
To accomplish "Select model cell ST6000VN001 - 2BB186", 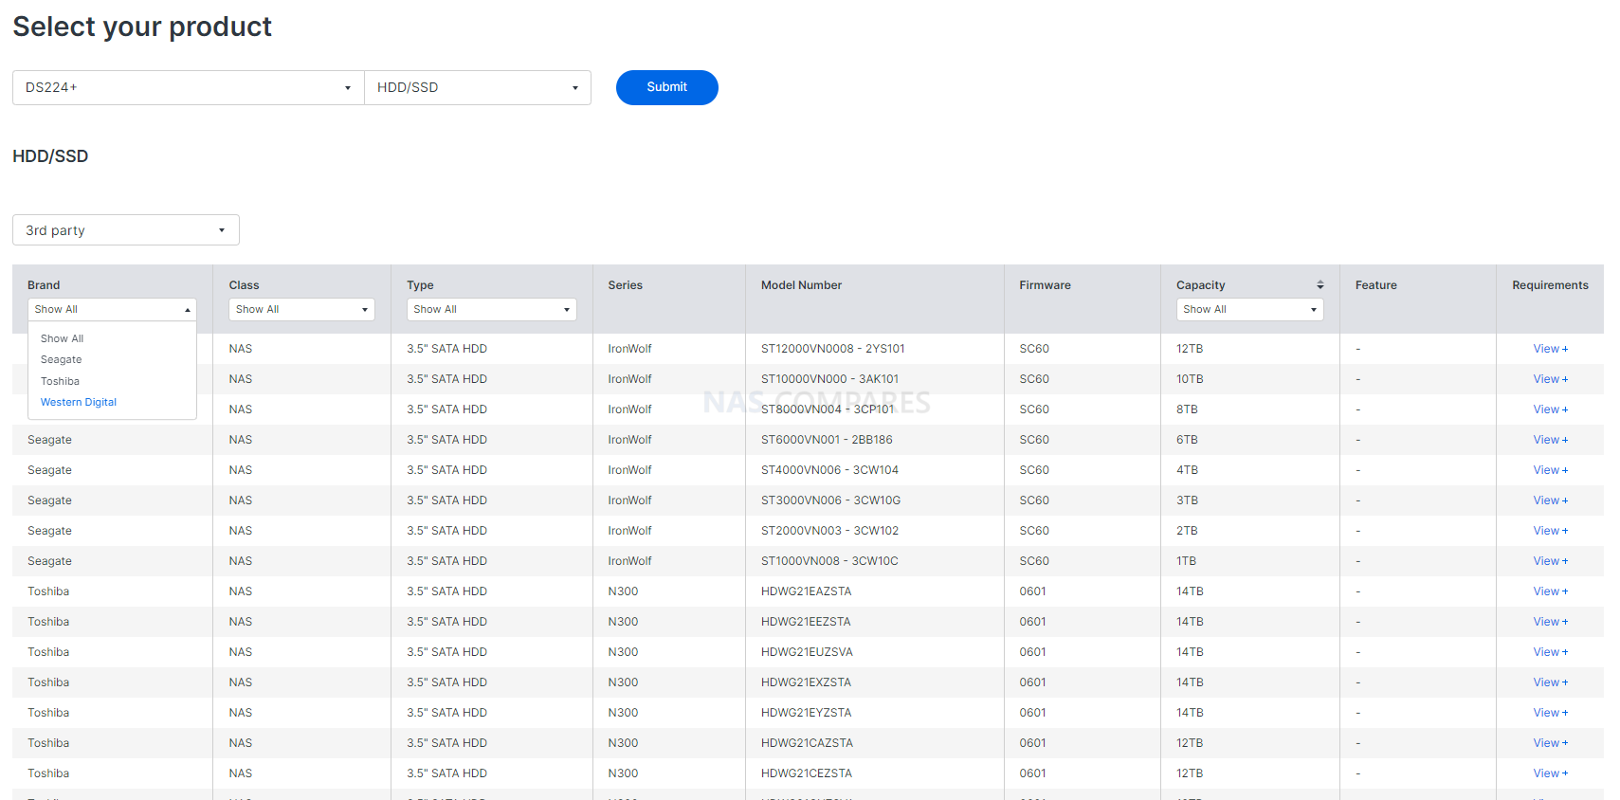I will point(827,440).
